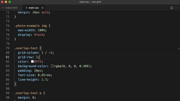Close the main.css tab

[42, 8]
